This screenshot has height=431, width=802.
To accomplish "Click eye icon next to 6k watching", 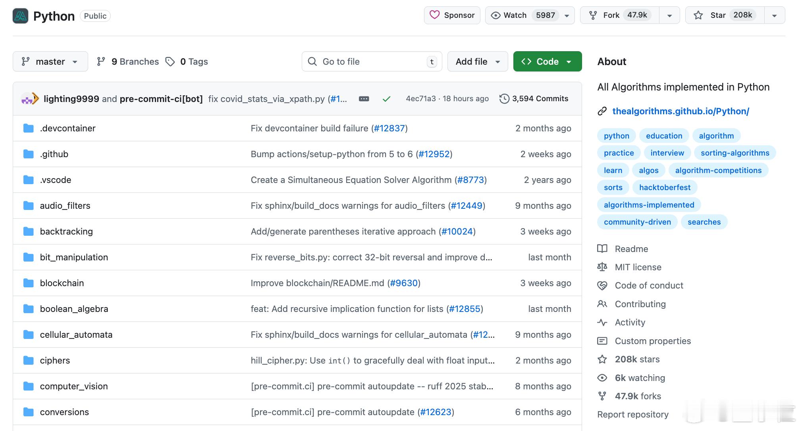I will [x=602, y=378].
